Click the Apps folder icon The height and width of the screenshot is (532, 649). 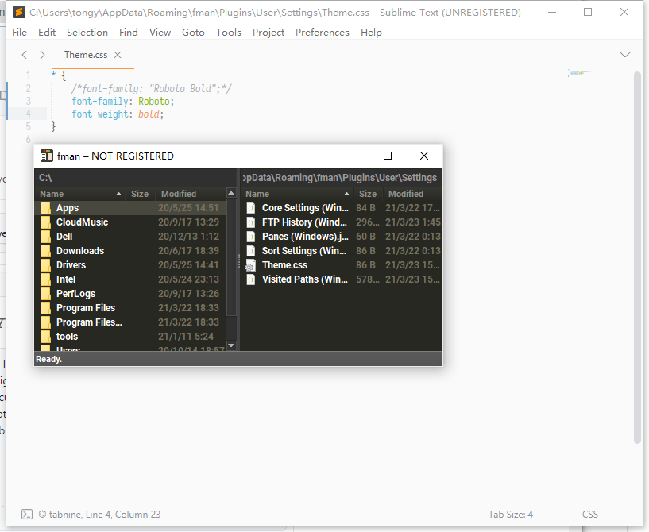[x=45, y=208]
